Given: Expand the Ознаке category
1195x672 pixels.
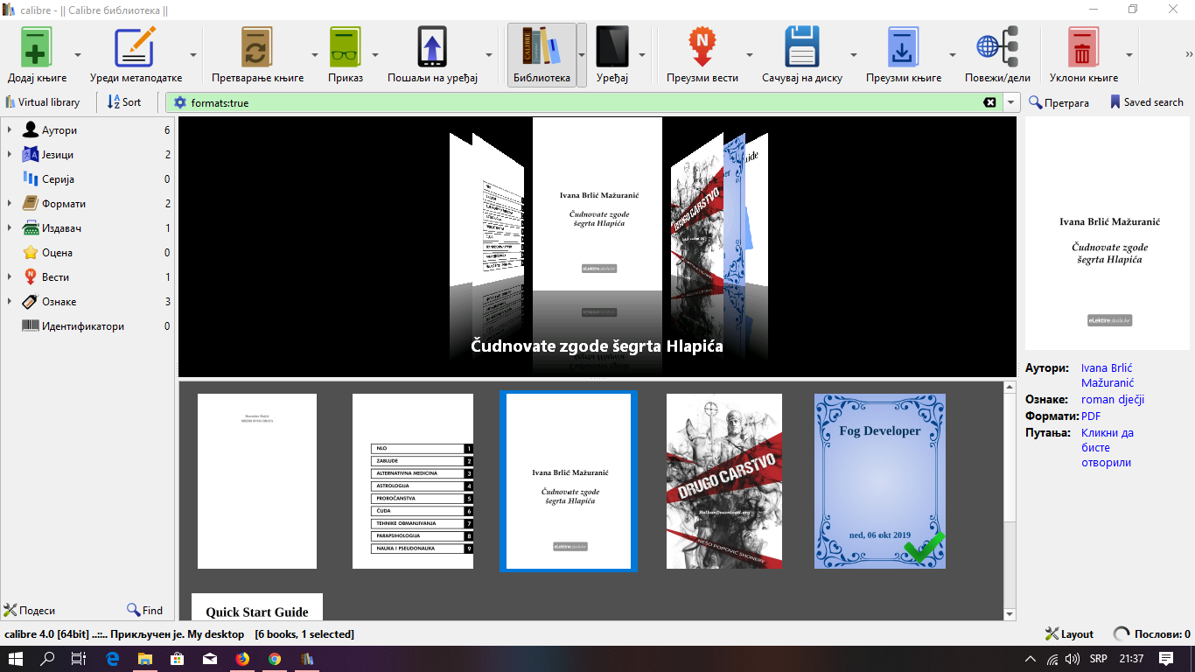Looking at the screenshot, I should 9,302.
